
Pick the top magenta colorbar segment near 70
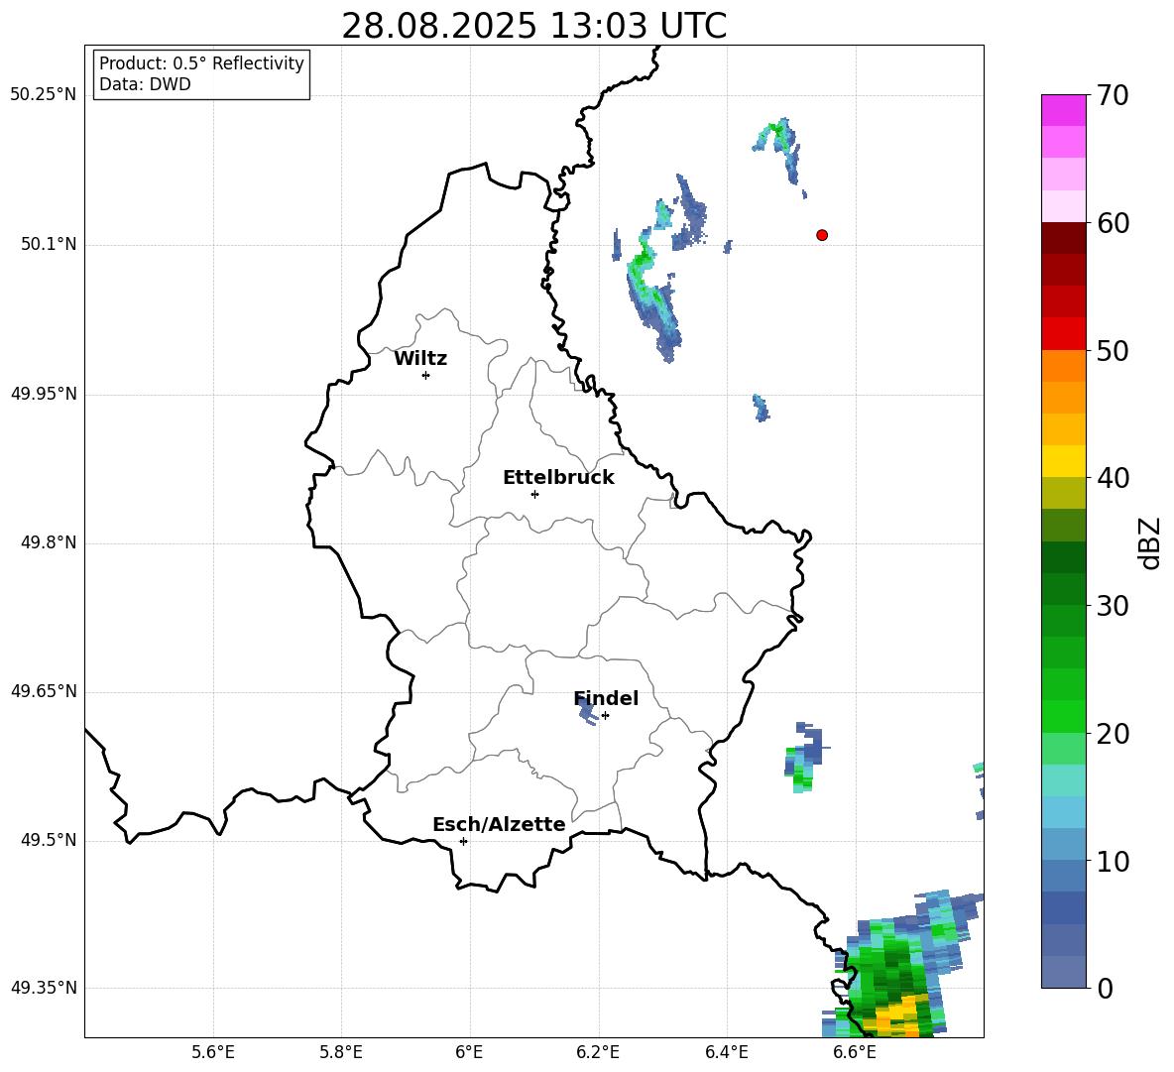point(1063,110)
